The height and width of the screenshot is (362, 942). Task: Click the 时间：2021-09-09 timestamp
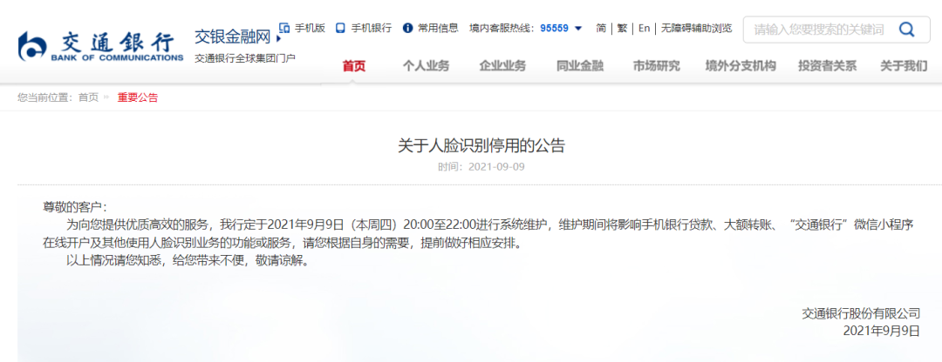[x=481, y=166]
